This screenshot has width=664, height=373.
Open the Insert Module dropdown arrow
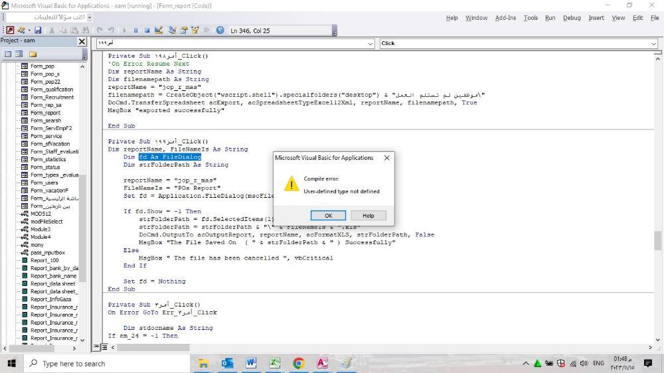click(29, 31)
